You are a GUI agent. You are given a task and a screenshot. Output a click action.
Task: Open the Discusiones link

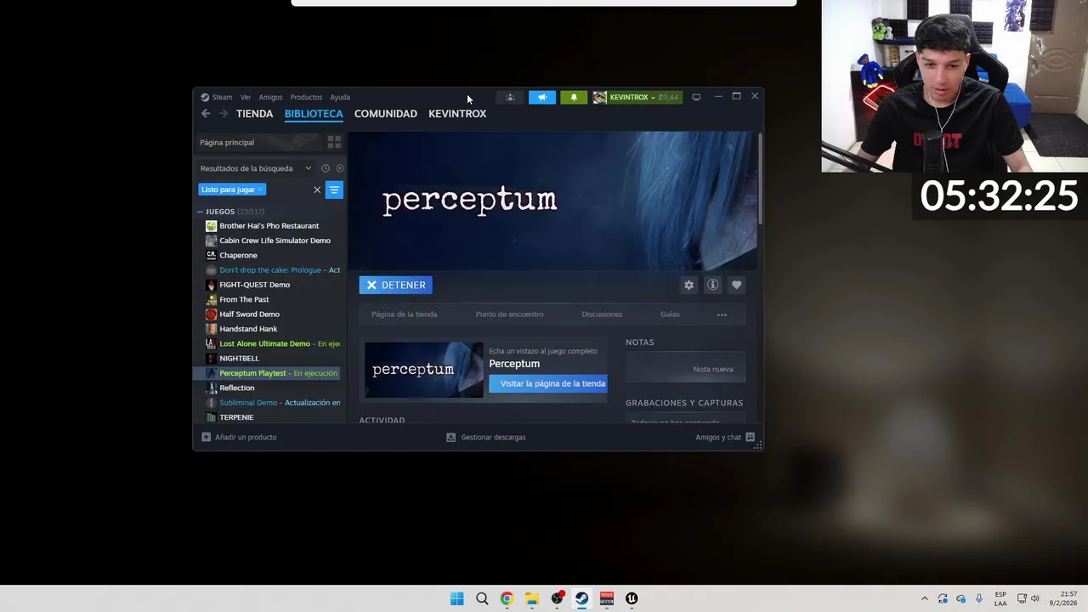pyautogui.click(x=602, y=314)
